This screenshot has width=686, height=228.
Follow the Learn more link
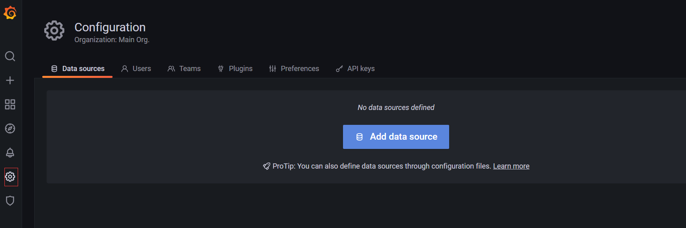click(511, 166)
